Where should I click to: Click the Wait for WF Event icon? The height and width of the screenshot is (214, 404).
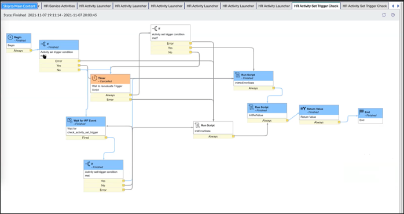click(69, 121)
